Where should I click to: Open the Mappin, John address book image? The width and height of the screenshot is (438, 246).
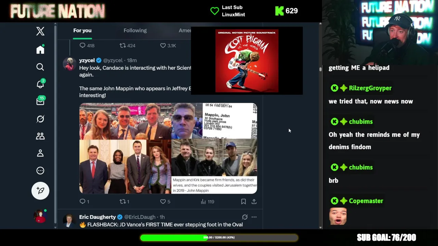click(x=230, y=121)
